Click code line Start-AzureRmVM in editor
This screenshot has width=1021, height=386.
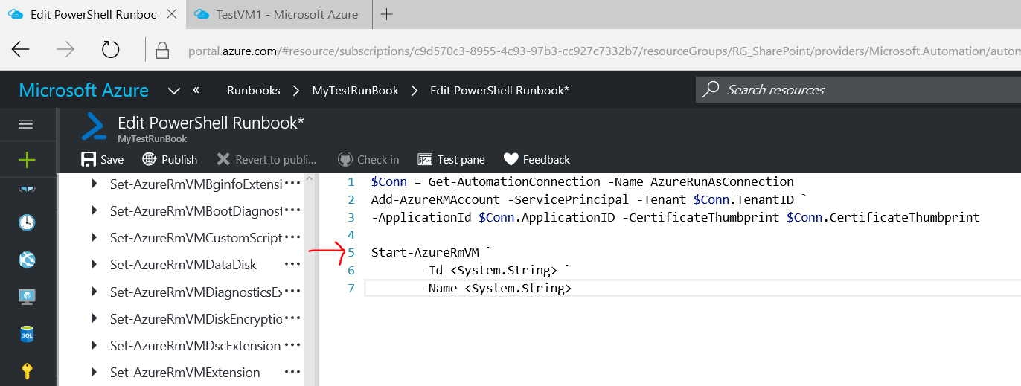coord(432,252)
